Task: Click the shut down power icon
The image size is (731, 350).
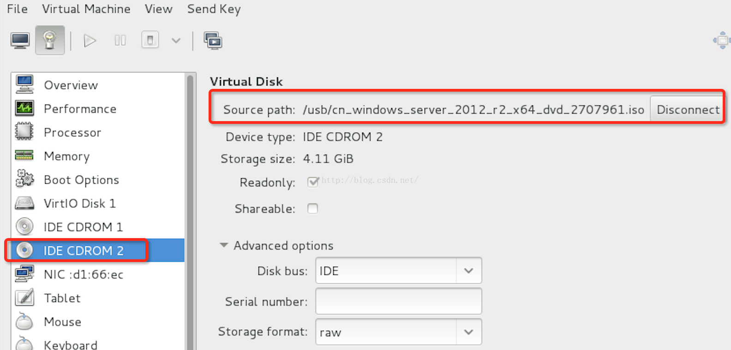Action: click(150, 41)
